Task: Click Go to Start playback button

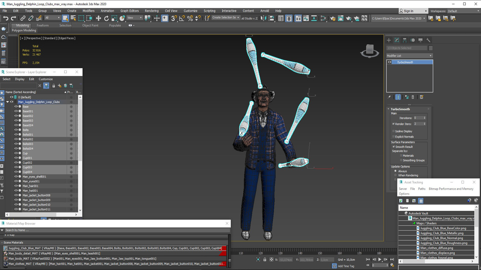Action: tap(368, 259)
